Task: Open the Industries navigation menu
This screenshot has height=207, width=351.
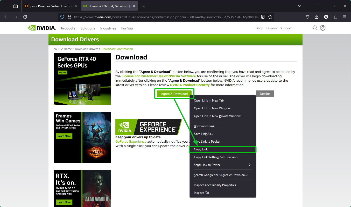Action: [x=108, y=28]
